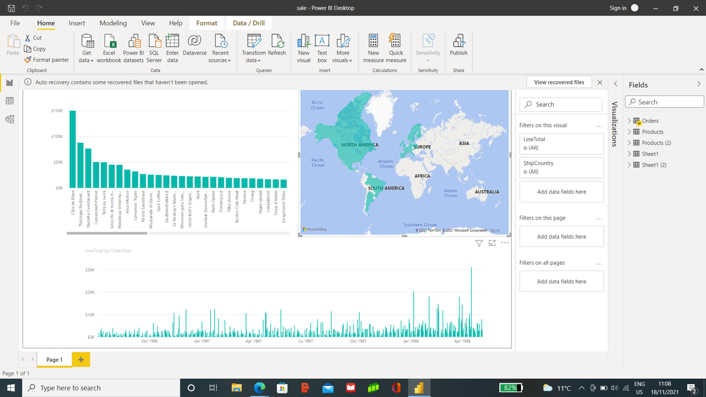Open the Format ribbon tab
The width and height of the screenshot is (706, 397).
point(207,23)
